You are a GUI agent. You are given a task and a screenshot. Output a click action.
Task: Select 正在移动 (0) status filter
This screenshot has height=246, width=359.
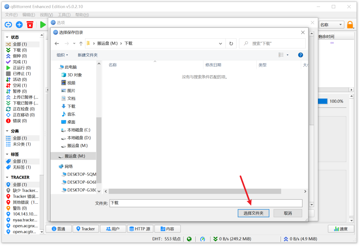[x=24, y=115]
